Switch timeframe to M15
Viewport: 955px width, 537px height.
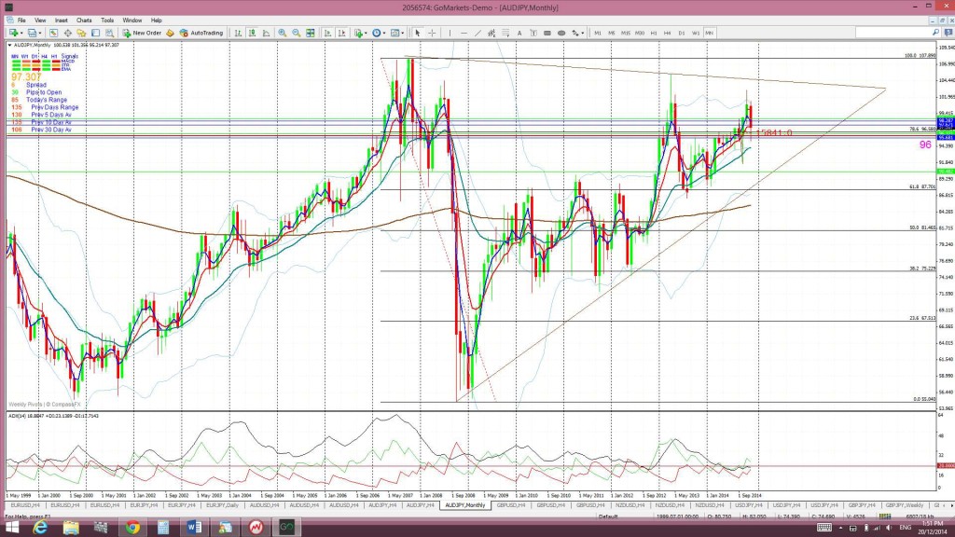tap(626, 33)
